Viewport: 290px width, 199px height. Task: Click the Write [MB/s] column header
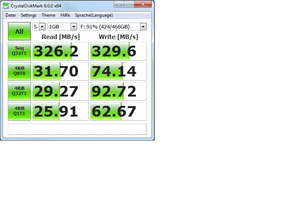pos(118,37)
